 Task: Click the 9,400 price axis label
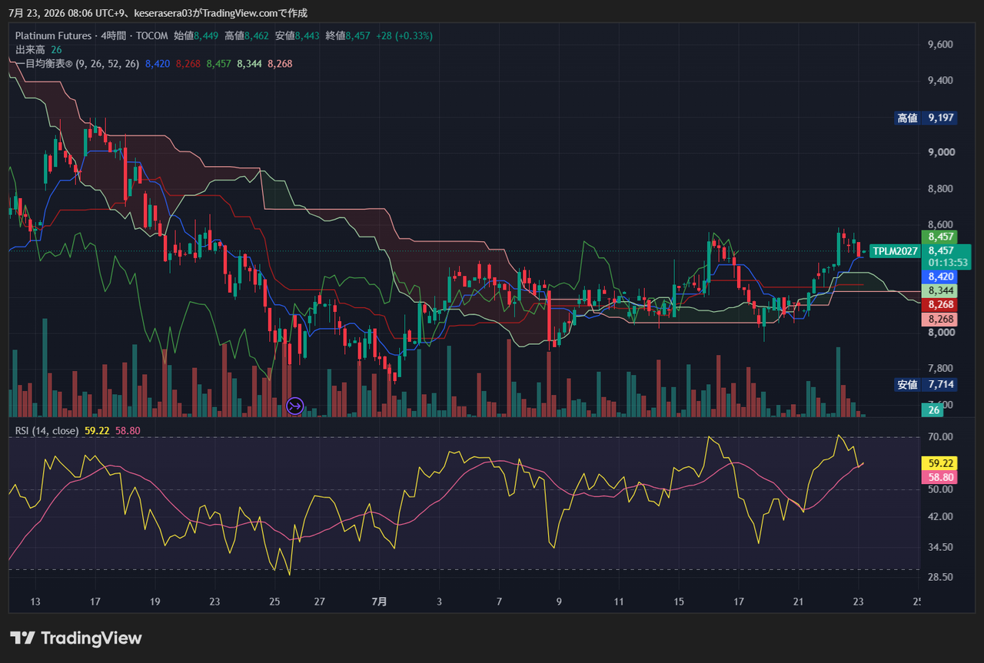[x=941, y=81]
